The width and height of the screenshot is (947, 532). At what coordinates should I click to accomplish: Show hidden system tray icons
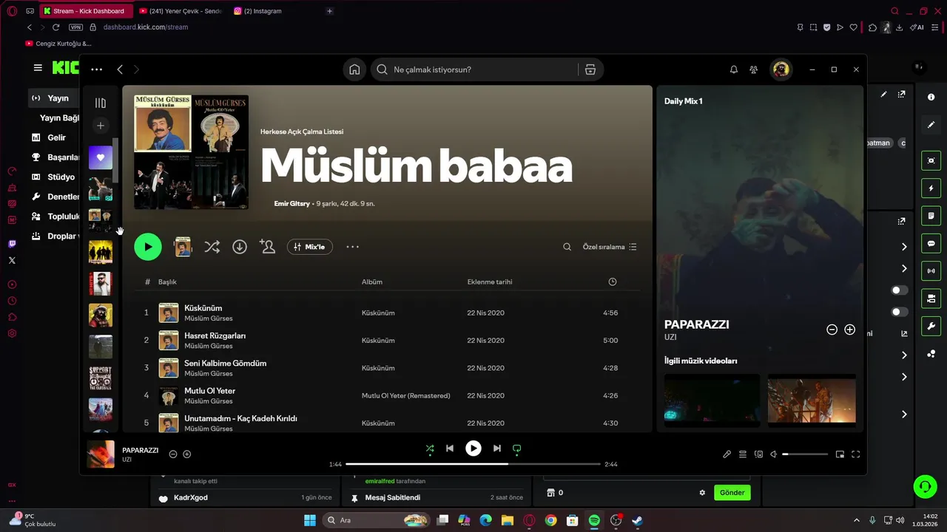[857, 520]
